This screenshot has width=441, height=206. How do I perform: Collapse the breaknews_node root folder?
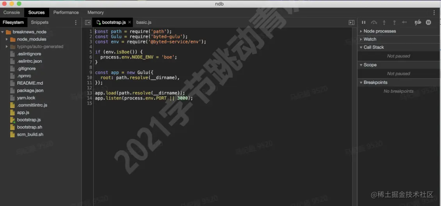[x=2, y=32]
